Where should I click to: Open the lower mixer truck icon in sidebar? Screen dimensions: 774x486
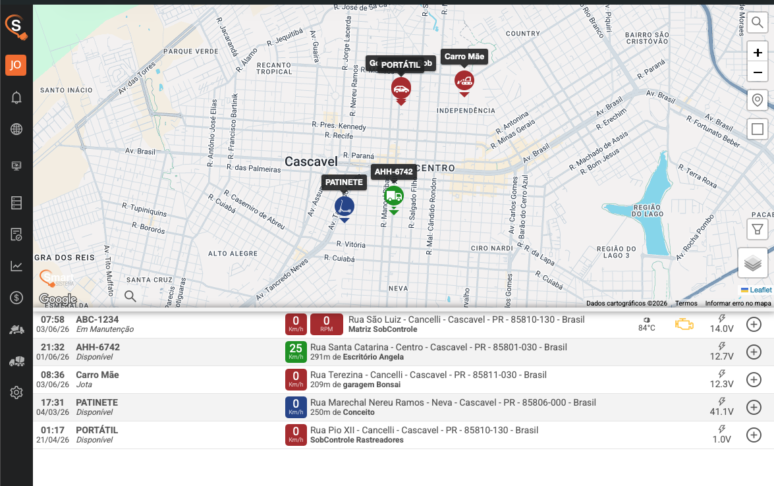16,362
